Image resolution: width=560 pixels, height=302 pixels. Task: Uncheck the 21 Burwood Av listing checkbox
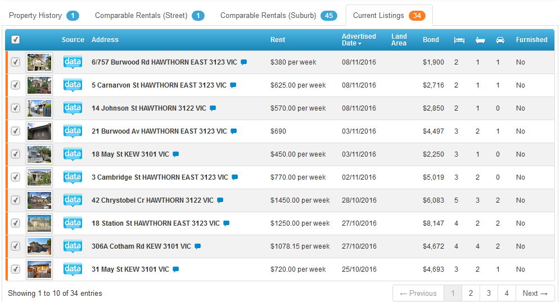click(x=16, y=131)
